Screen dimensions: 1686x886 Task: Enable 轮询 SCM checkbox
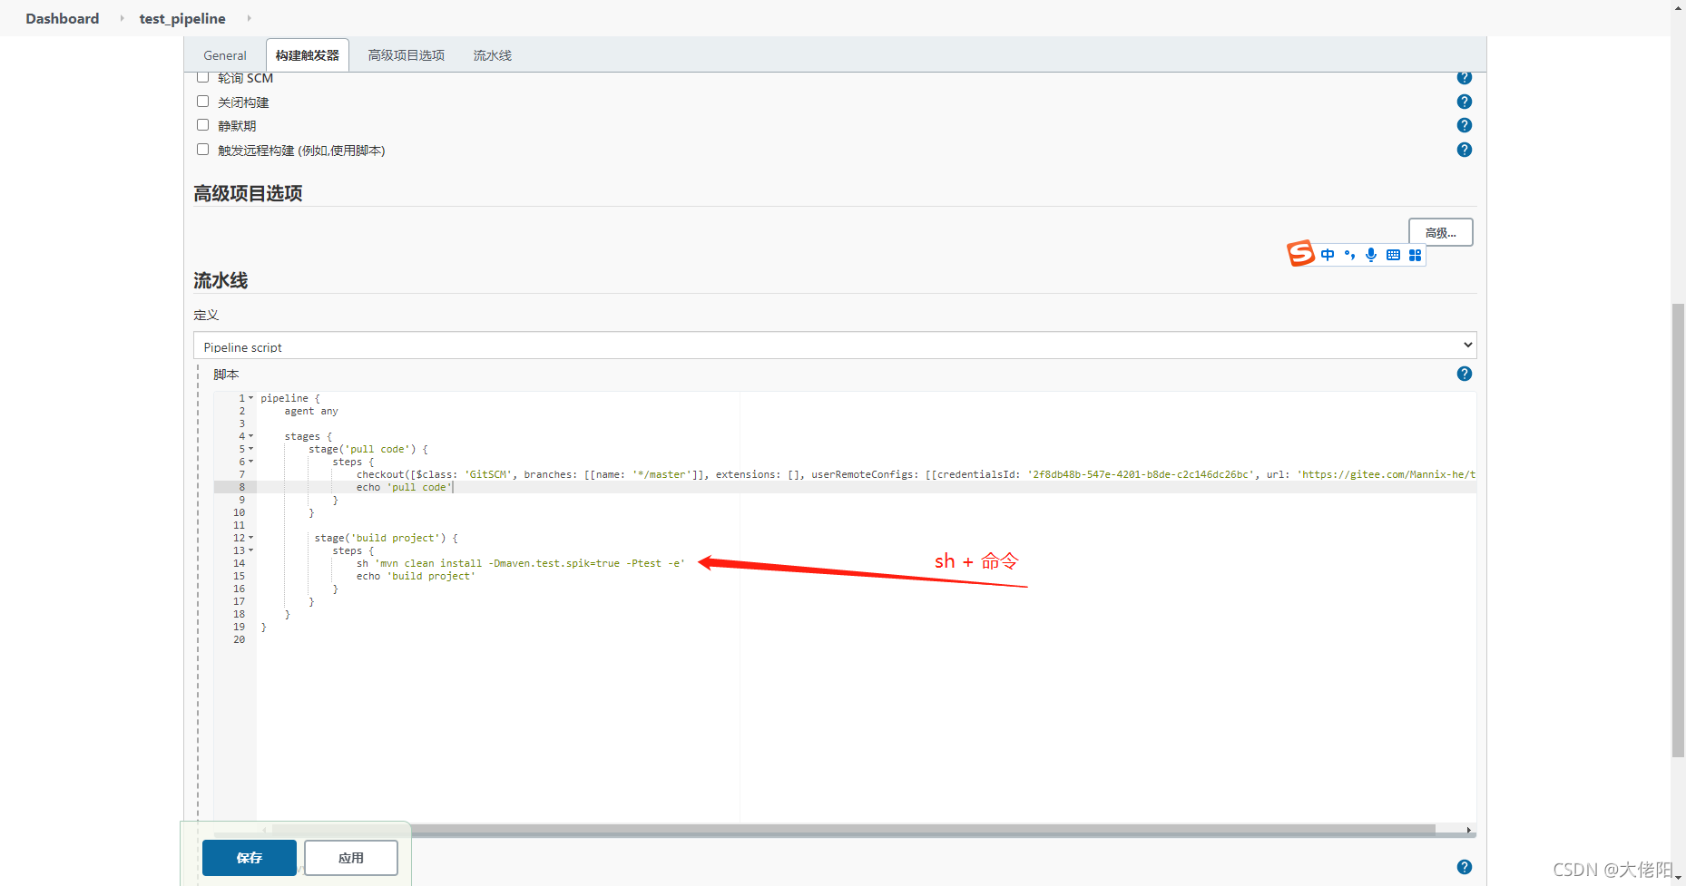(x=203, y=77)
